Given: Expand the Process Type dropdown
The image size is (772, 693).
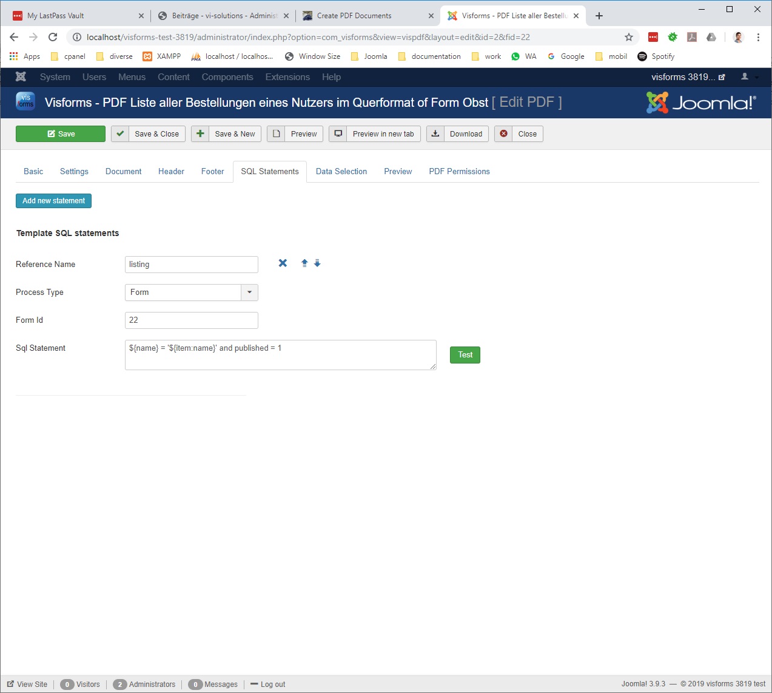Looking at the screenshot, I should pos(249,292).
